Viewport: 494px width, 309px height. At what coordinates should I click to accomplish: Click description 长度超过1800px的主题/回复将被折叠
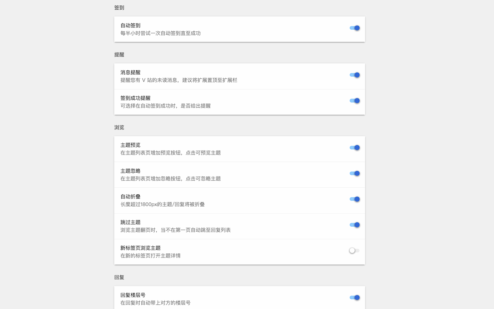point(162,204)
